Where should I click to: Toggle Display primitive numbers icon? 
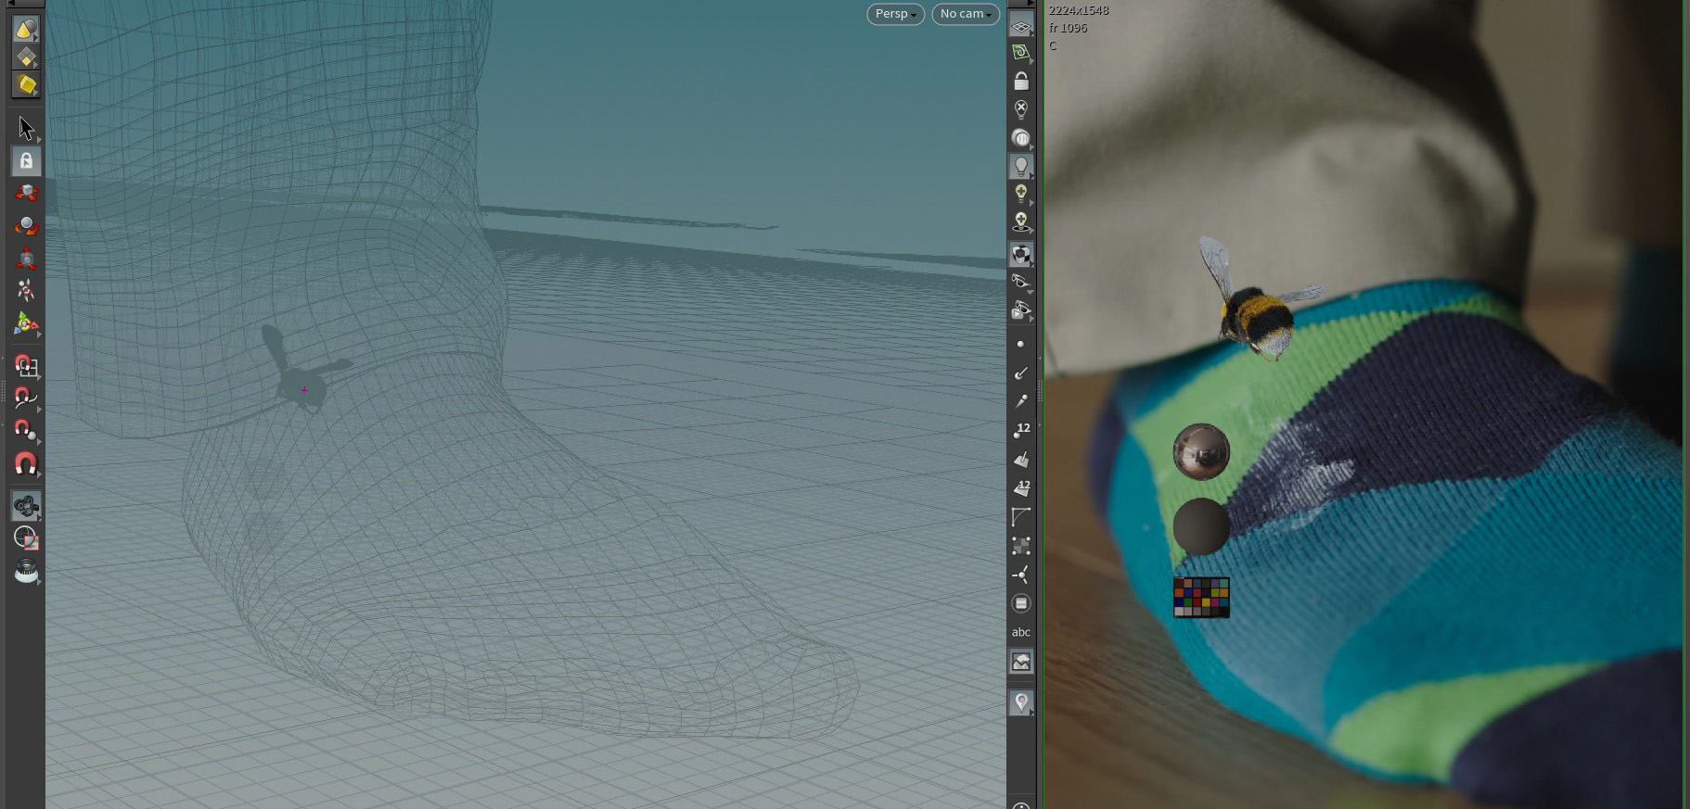point(1020,488)
